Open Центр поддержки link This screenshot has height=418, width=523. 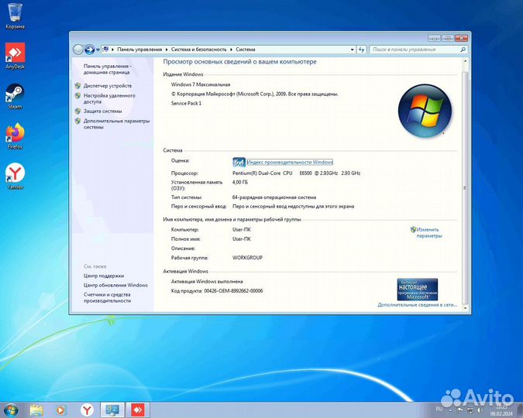(x=104, y=276)
